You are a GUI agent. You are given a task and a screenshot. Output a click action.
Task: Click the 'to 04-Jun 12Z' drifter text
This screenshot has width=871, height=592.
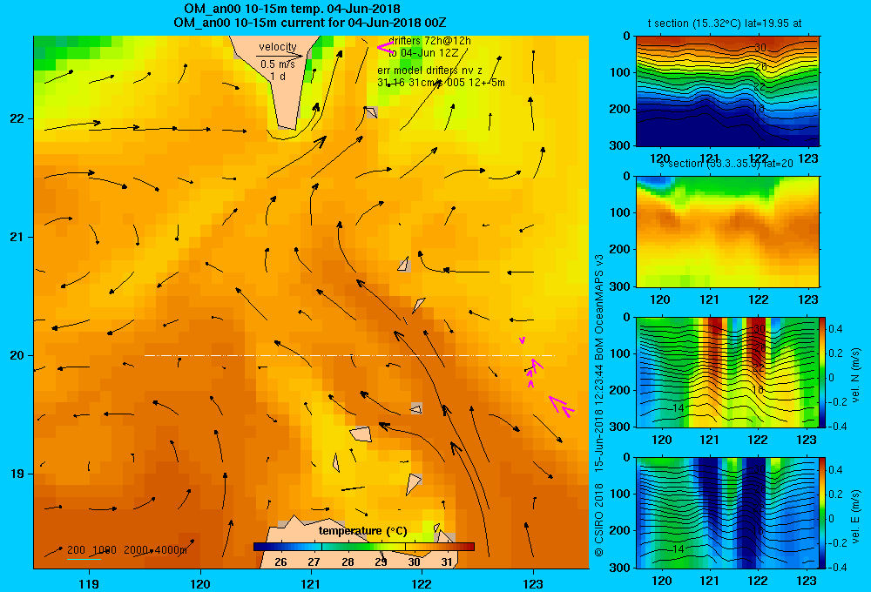pyautogui.click(x=423, y=53)
